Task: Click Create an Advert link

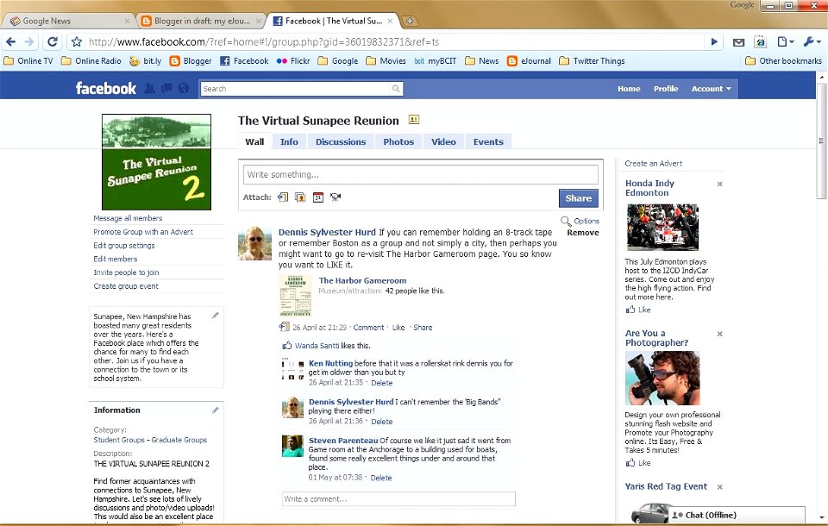Action: (653, 164)
